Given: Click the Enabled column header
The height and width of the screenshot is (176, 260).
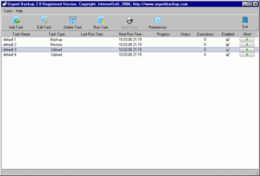Looking at the screenshot, I should tap(228, 34).
